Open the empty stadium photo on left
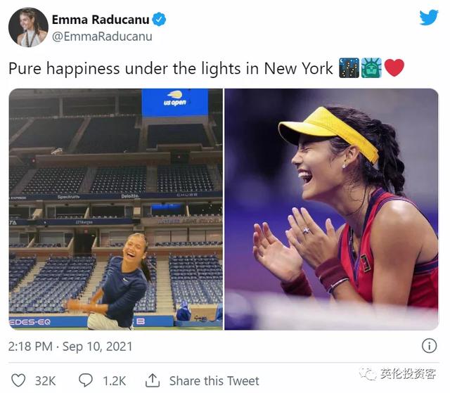 (x=116, y=209)
